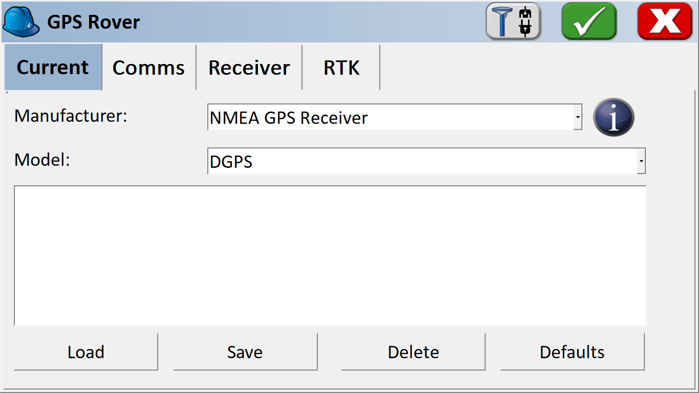
Task: Click the Load button
Action: (x=86, y=352)
